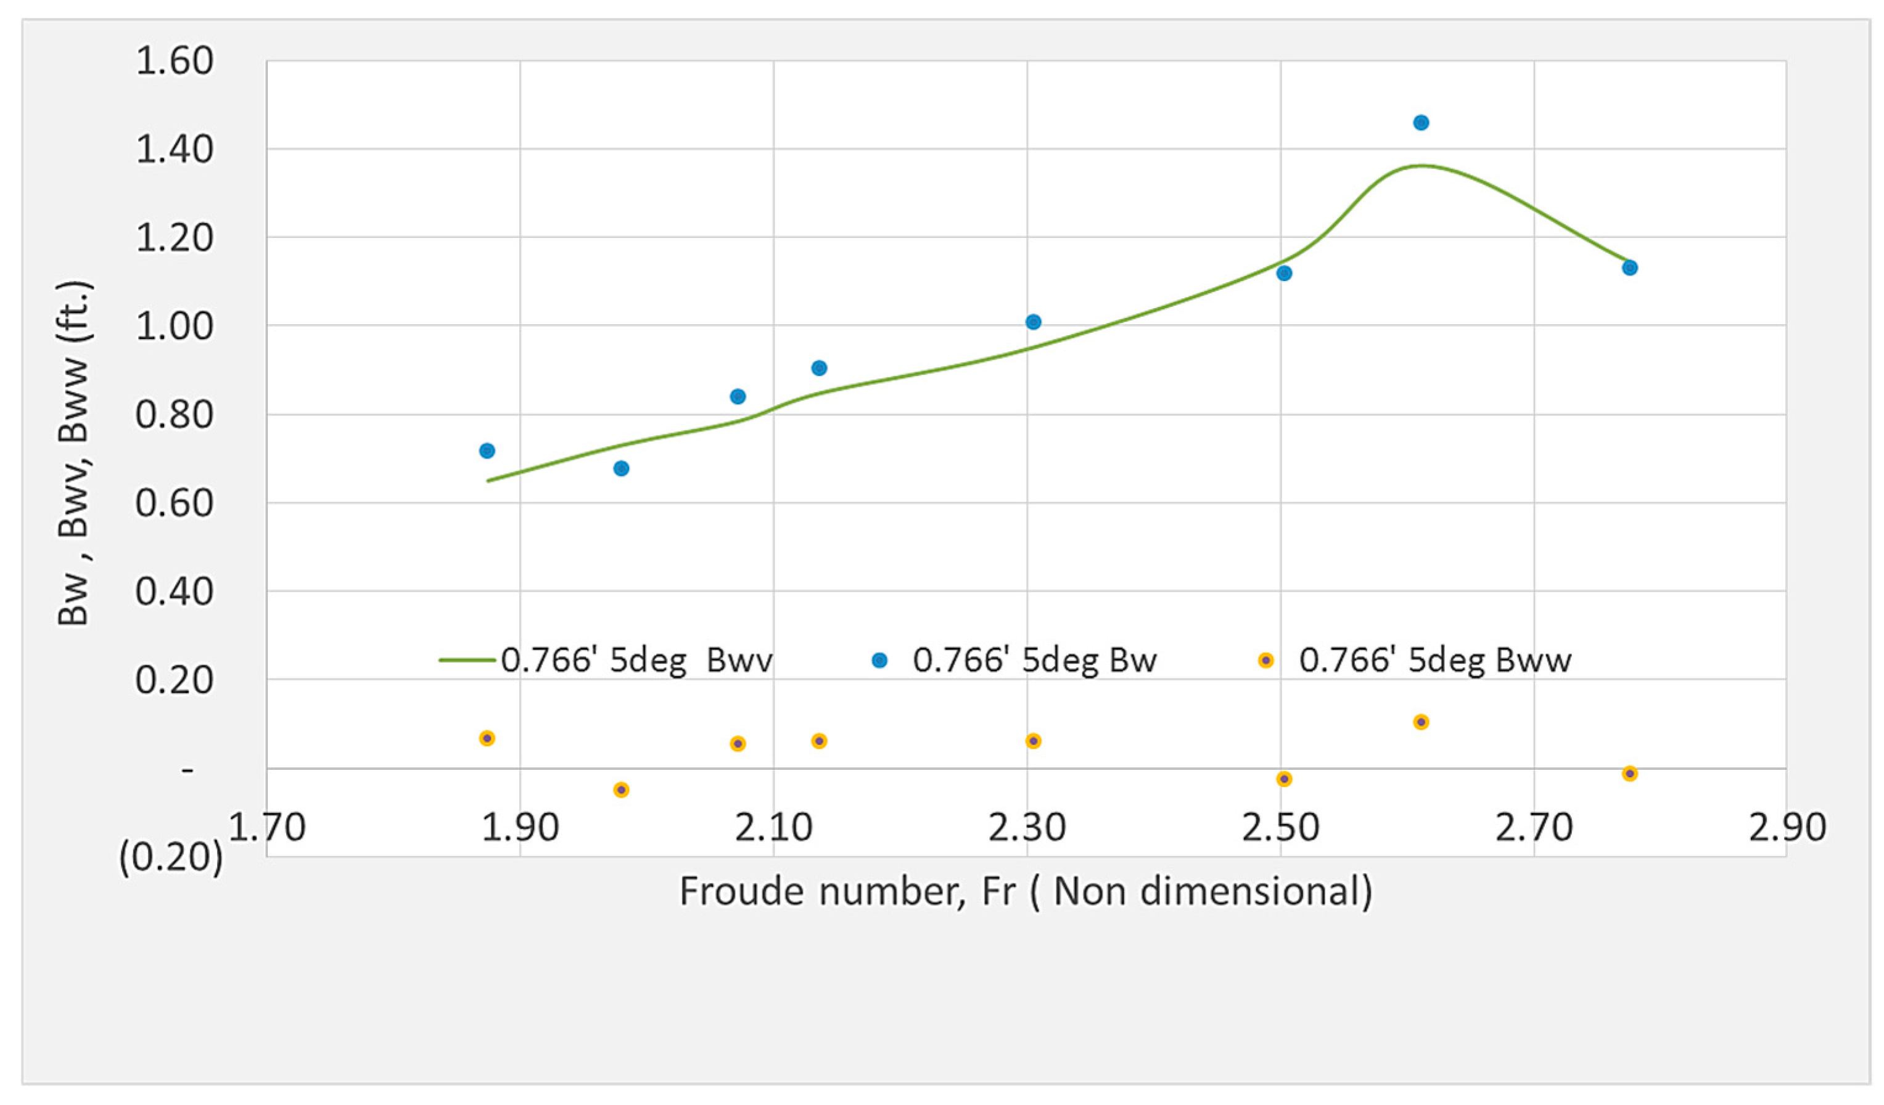The image size is (1884, 1105).
Task: Select the "0.766' 5deg Bww" legend label
Action: click(1434, 661)
